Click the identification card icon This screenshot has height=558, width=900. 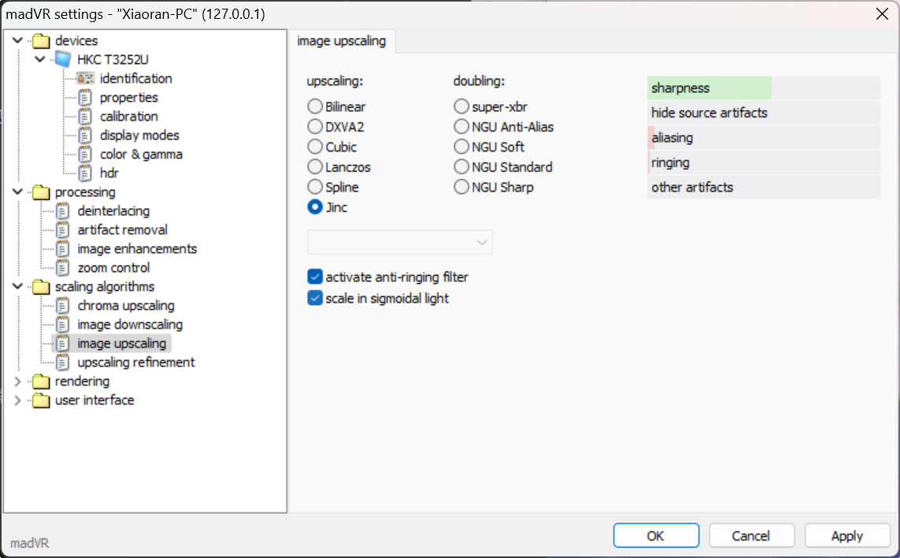85,79
